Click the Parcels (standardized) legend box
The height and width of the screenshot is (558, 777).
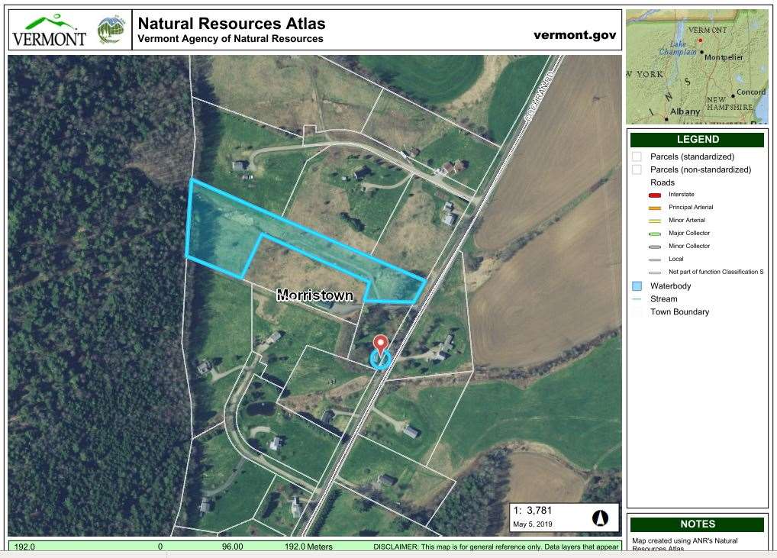tap(637, 156)
